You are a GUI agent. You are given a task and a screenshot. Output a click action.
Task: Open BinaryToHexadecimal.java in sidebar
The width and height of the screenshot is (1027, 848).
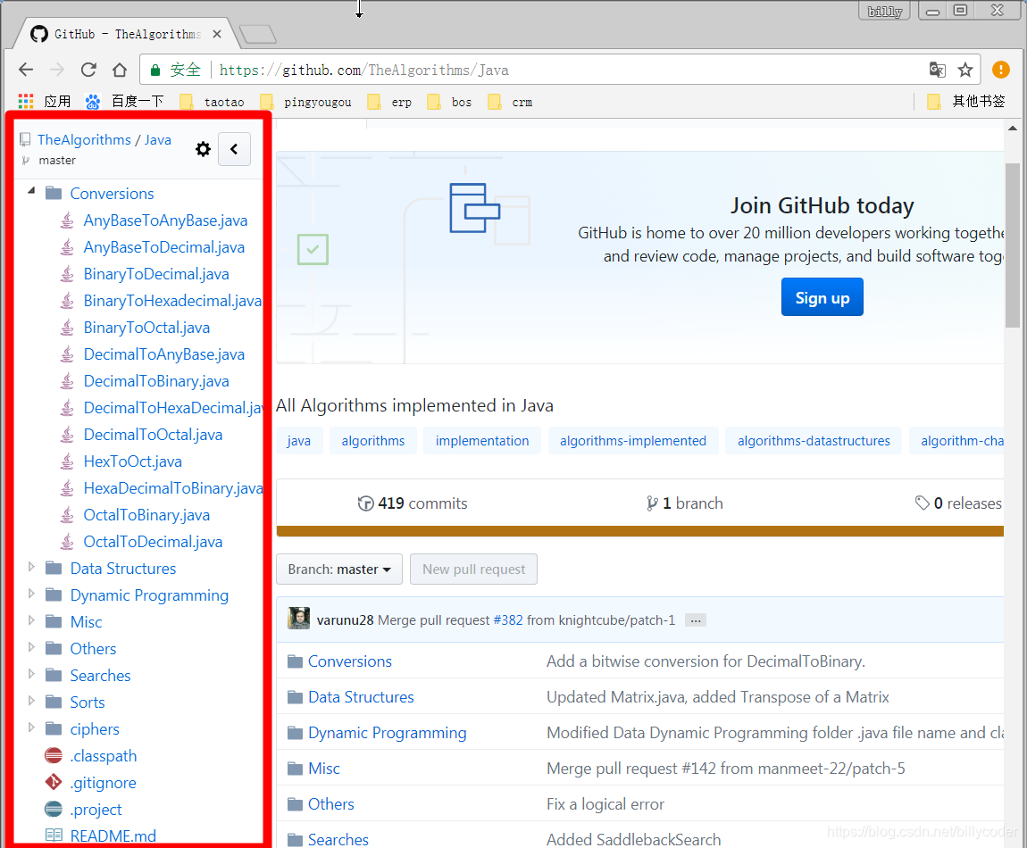172,301
